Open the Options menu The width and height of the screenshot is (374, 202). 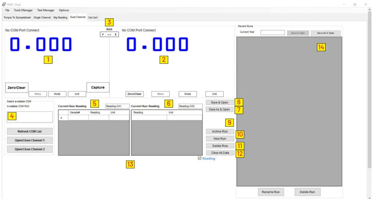click(64, 10)
